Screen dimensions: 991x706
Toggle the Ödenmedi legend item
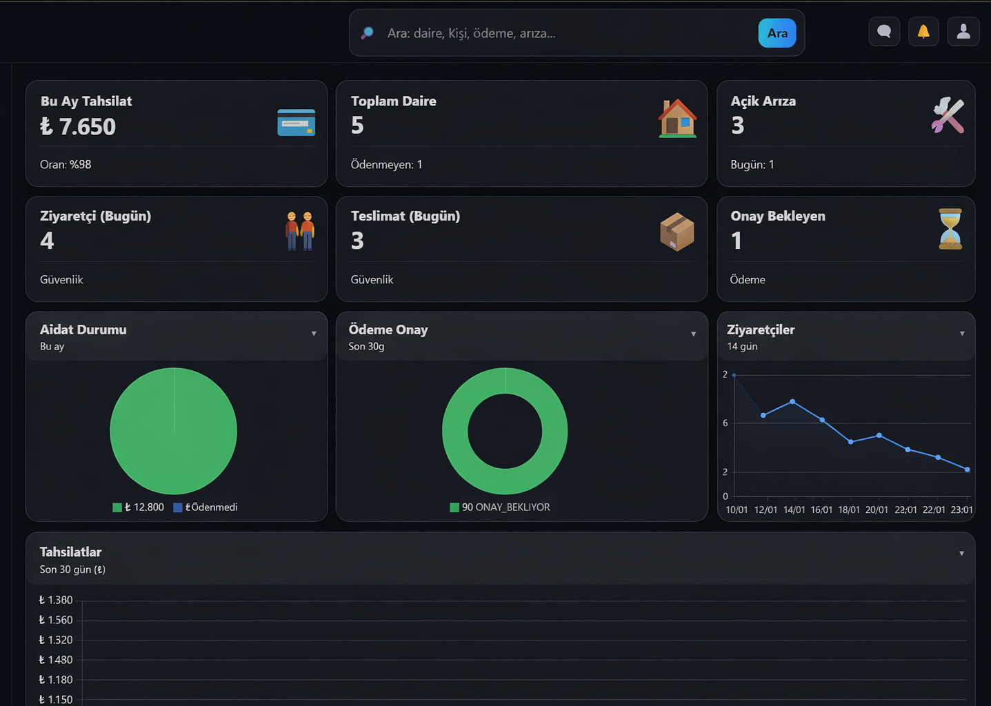(x=206, y=507)
